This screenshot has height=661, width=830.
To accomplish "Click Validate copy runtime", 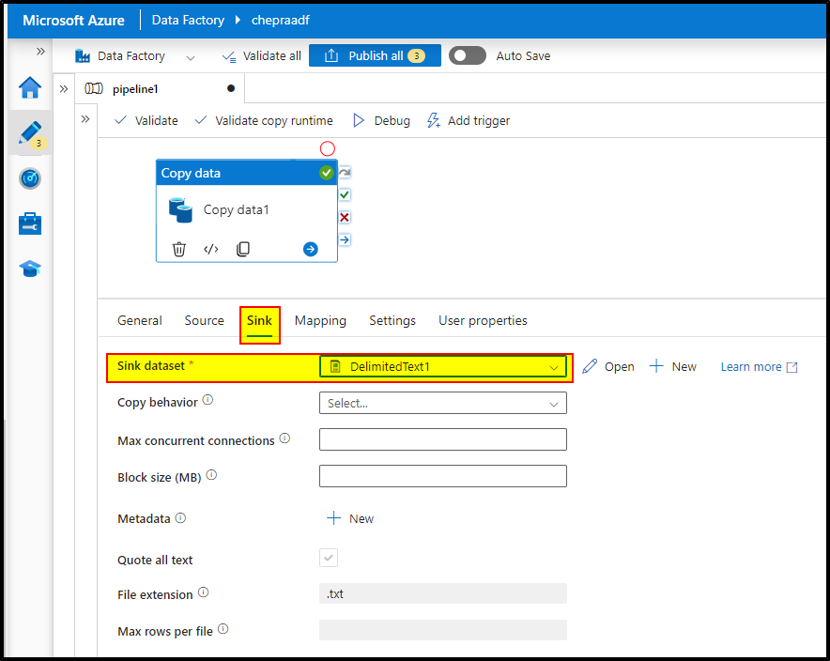I will tap(264, 121).
